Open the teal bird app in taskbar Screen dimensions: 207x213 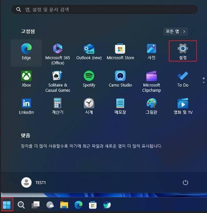tap(107, 205)
